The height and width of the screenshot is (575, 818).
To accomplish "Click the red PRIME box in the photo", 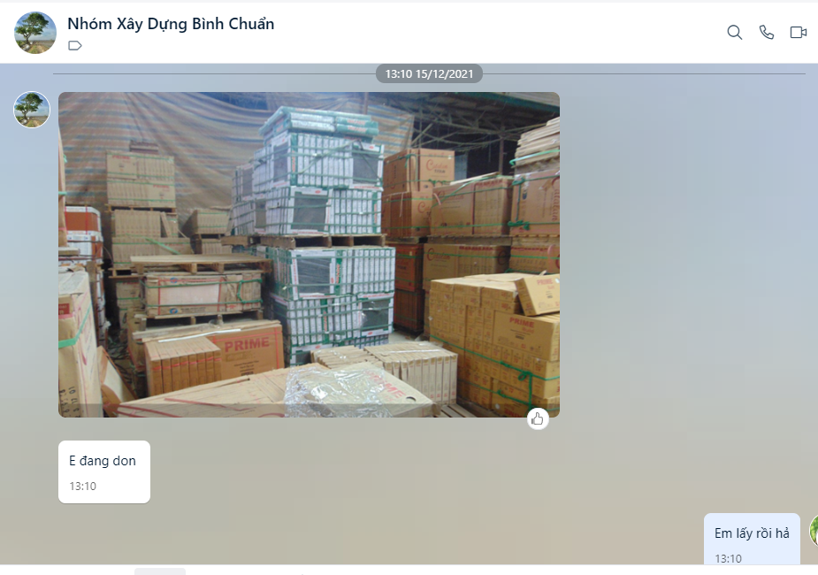I will [247, 349].
